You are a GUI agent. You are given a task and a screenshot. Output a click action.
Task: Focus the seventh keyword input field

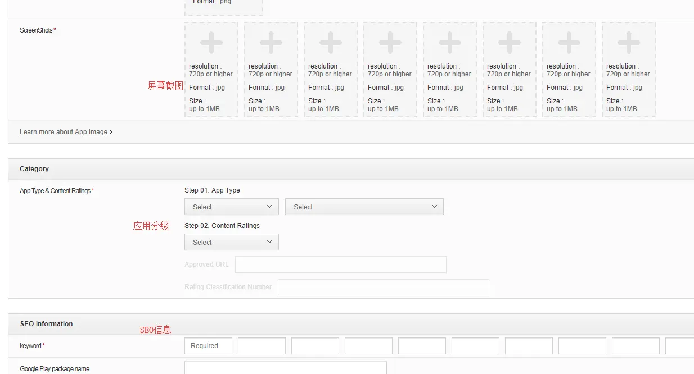(x=529, y=346)
